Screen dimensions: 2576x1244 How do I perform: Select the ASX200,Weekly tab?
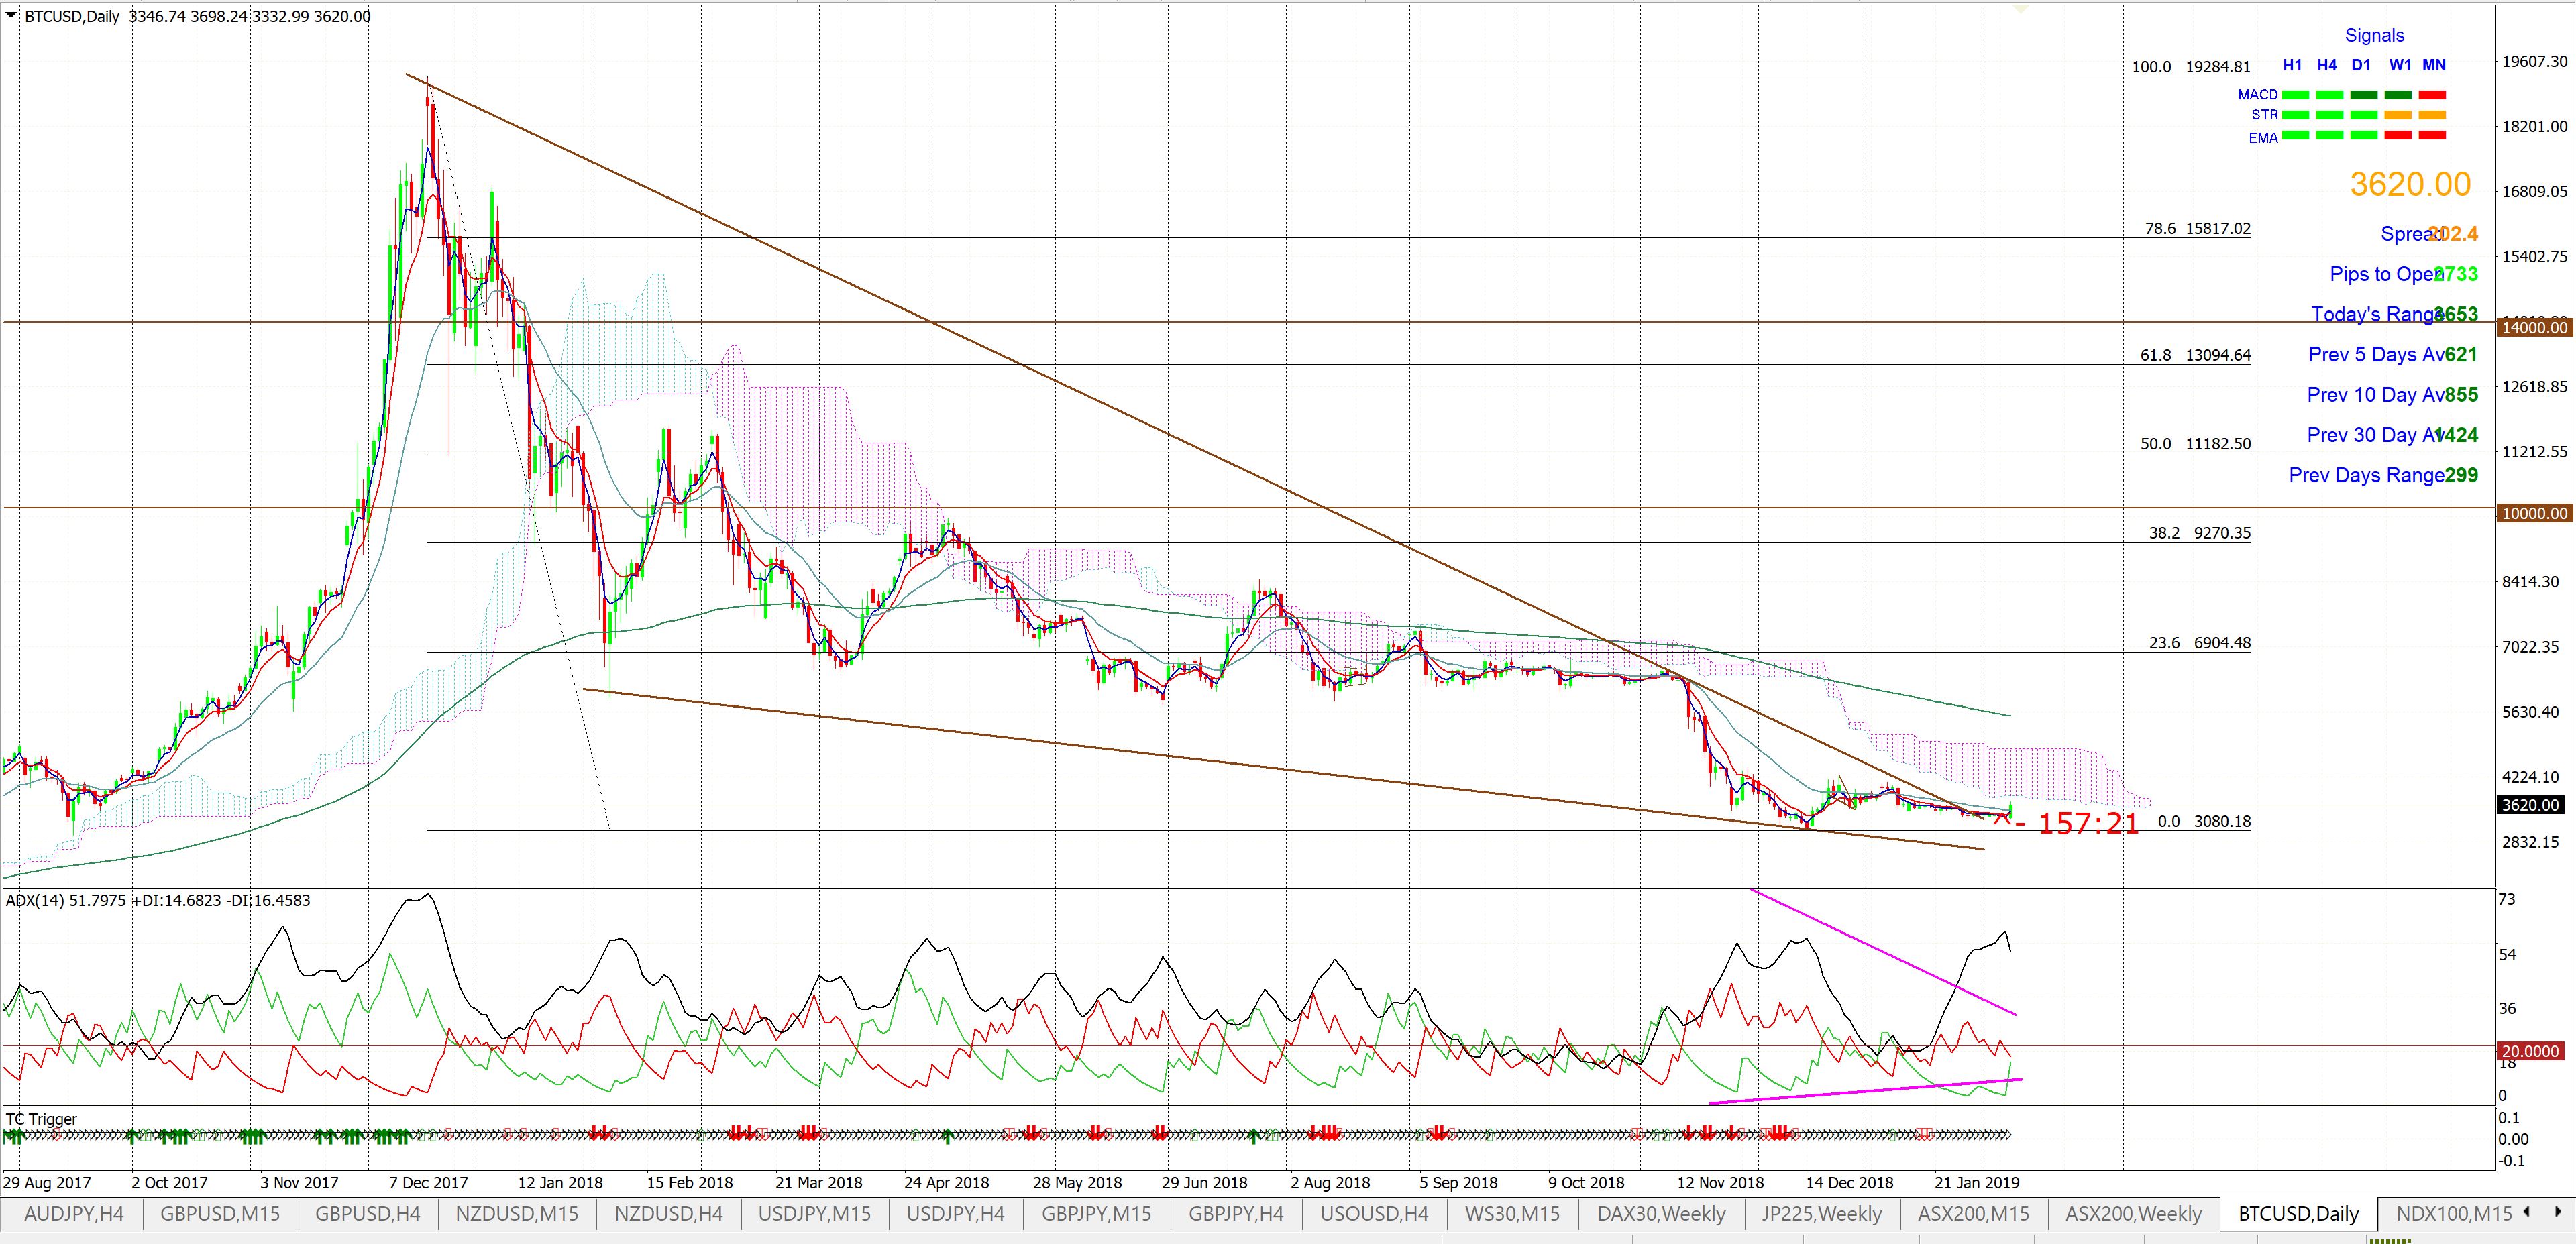pyautogui.click(x=2133, y=1214)
